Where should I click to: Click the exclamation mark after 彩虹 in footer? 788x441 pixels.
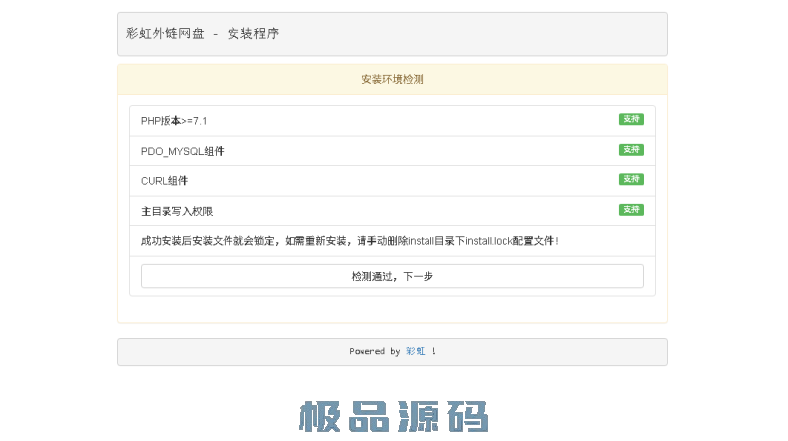click(433, 351)
